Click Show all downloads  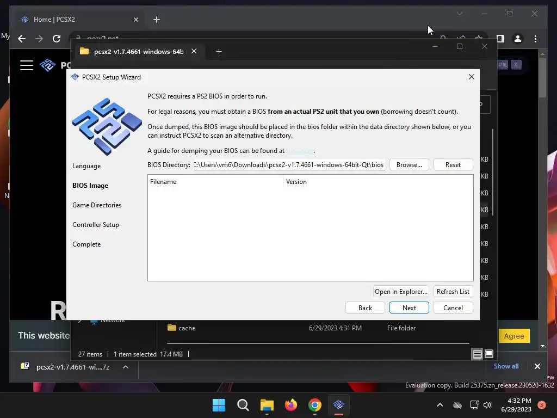[506, 366]
